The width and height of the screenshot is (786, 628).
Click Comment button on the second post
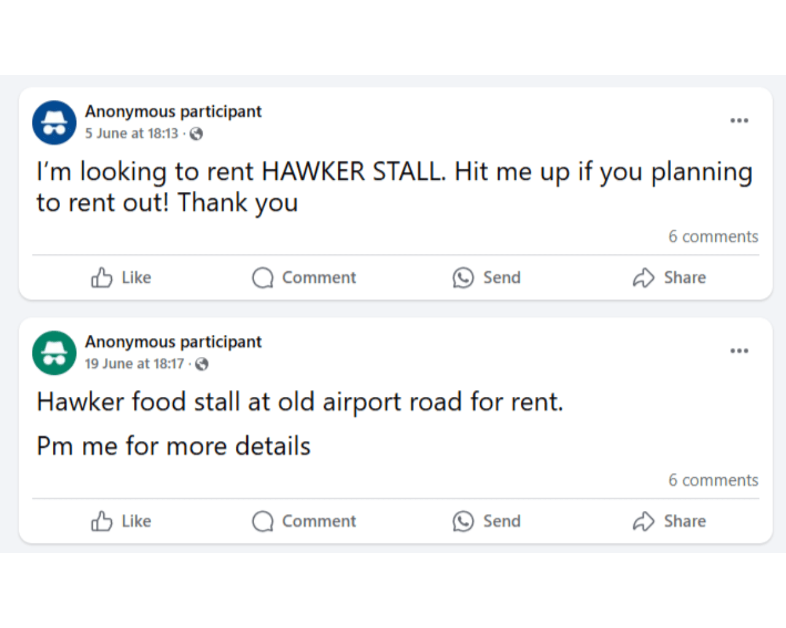[x=304, y=521]
